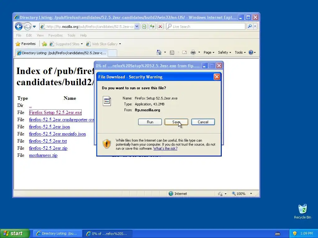Click the Internet zone globe in status bar
This screenshot has width=318, height=238.
(171, 194)
